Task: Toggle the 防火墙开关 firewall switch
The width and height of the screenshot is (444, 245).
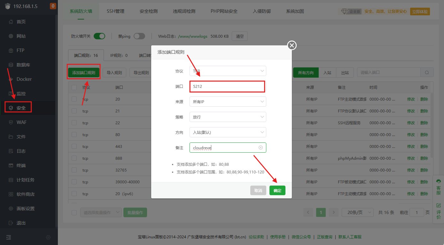Action: [99, 36]
